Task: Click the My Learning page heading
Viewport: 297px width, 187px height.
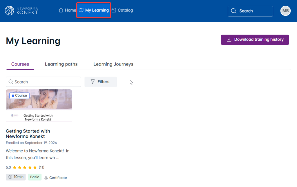Action: 33,41
